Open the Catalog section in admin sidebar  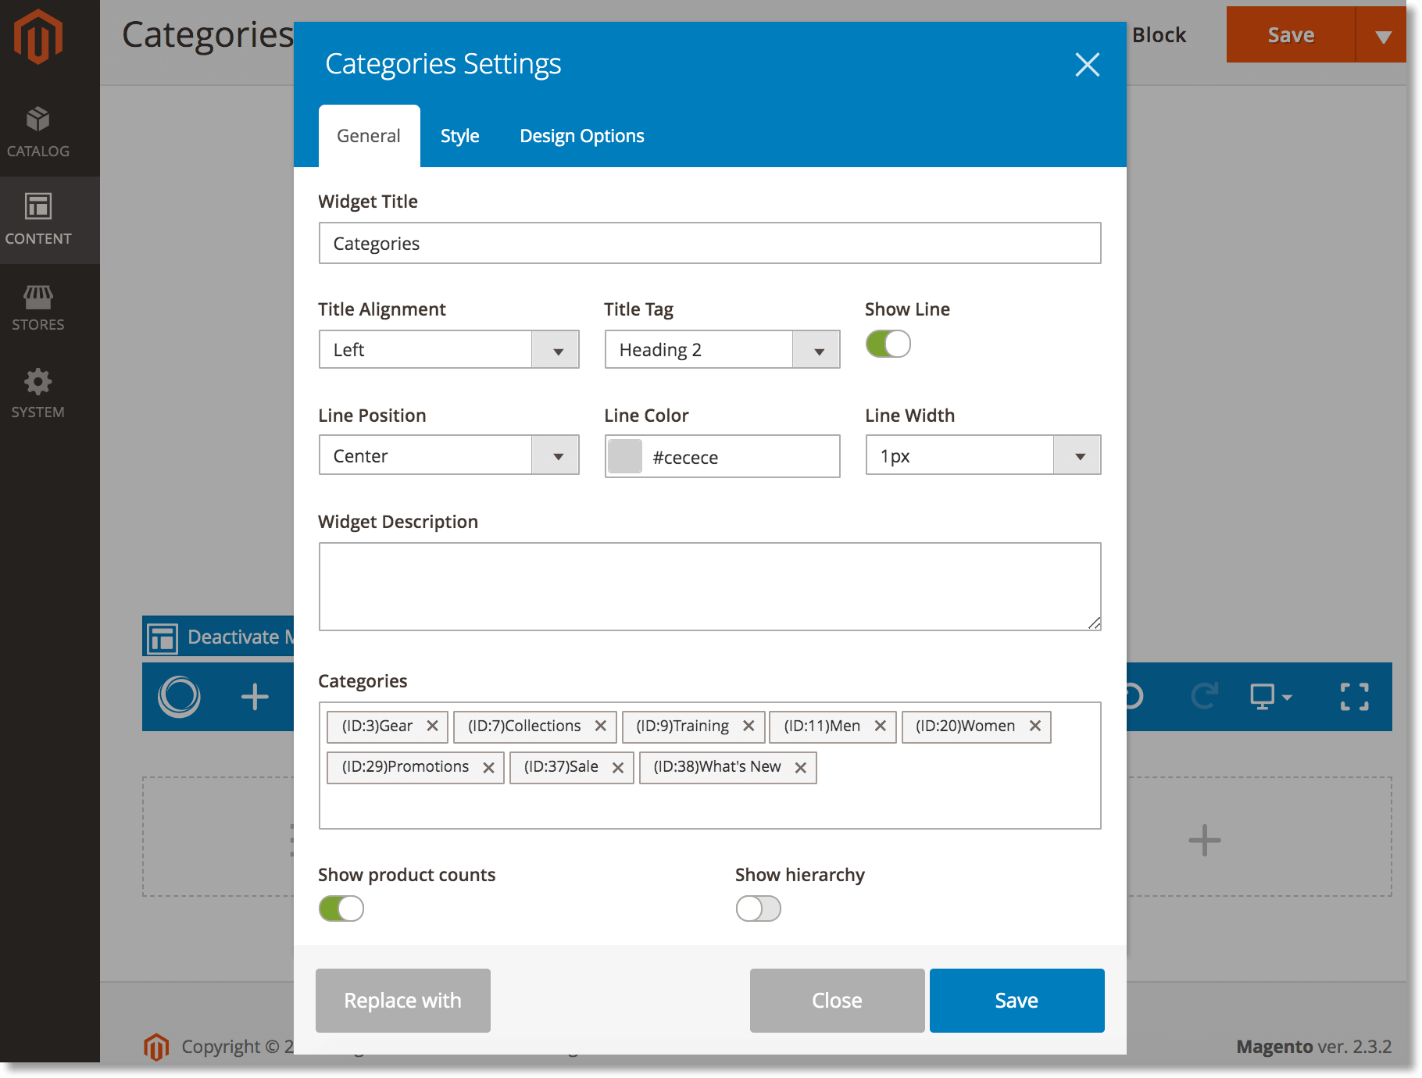point(37,131)
